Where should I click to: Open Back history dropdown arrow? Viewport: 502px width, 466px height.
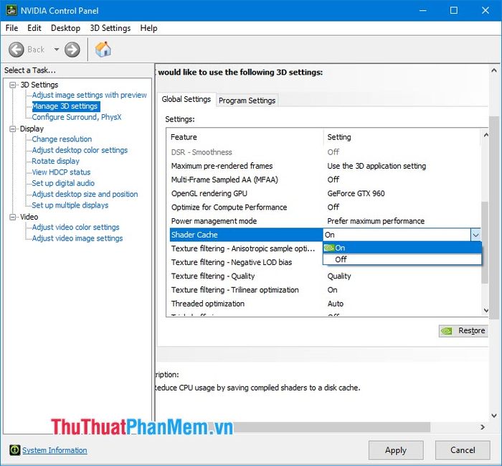click(57, 50)
